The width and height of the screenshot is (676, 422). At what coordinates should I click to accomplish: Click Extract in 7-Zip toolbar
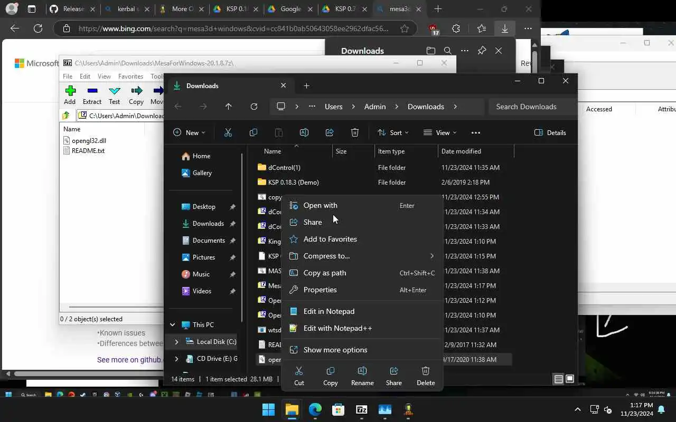pos(92,95)
